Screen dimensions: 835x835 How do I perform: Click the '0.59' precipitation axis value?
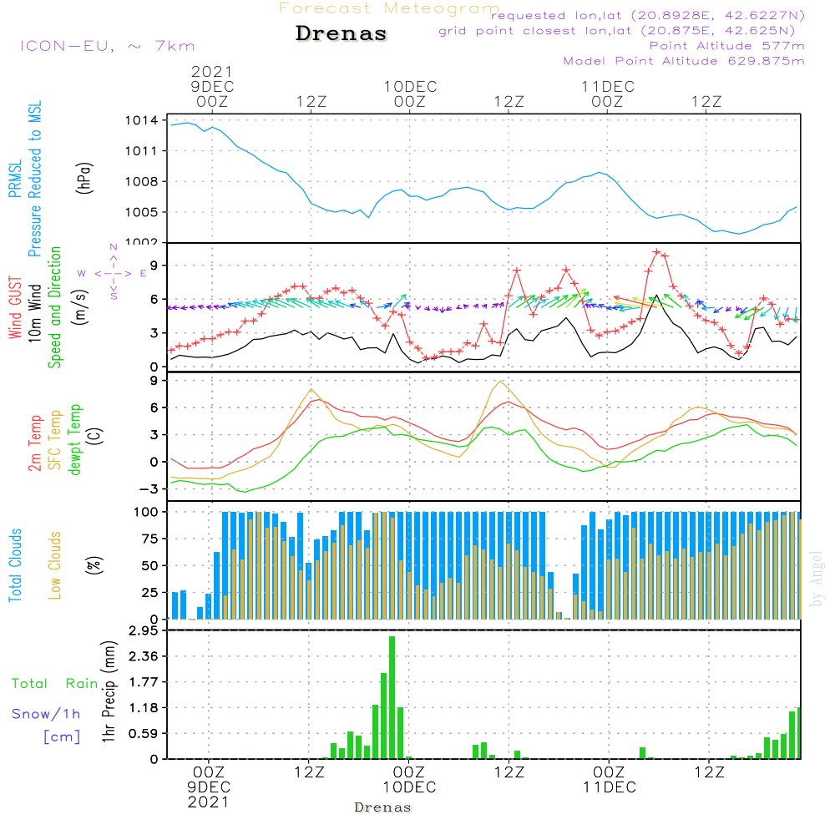144,734
